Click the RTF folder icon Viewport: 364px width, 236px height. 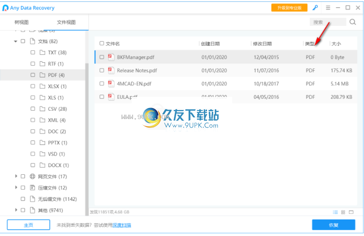click(x=42, y=64)
